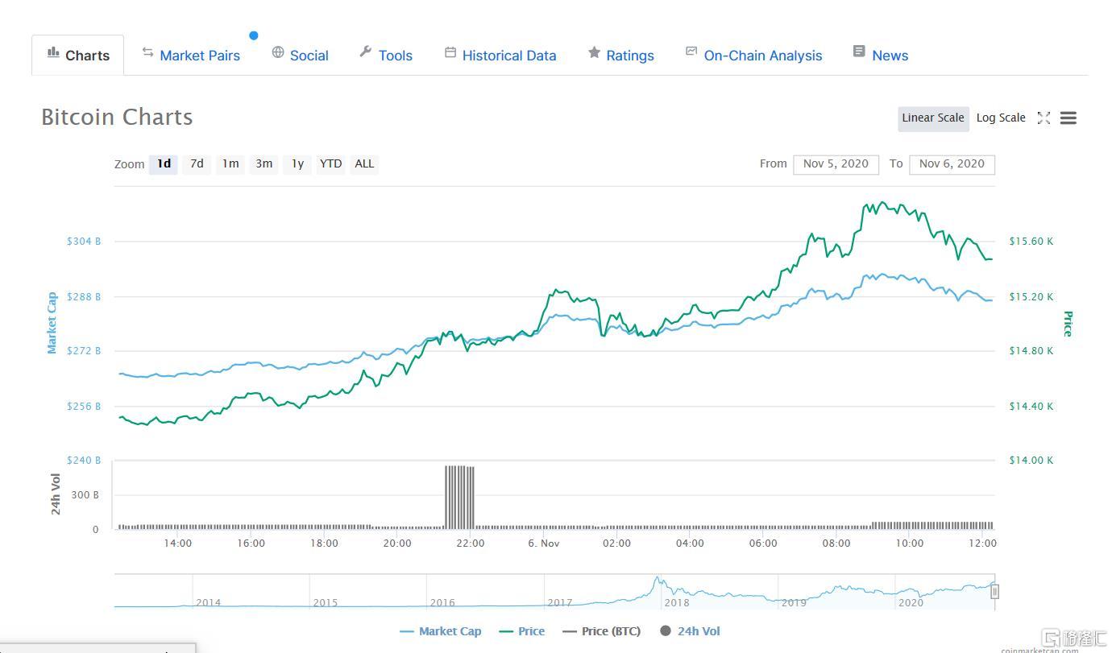1112x653 pixels.
Task: Set zoom range to 3m
Action: 263,164
